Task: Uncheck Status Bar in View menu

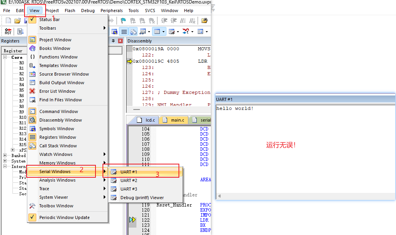Action: (68, 19)
